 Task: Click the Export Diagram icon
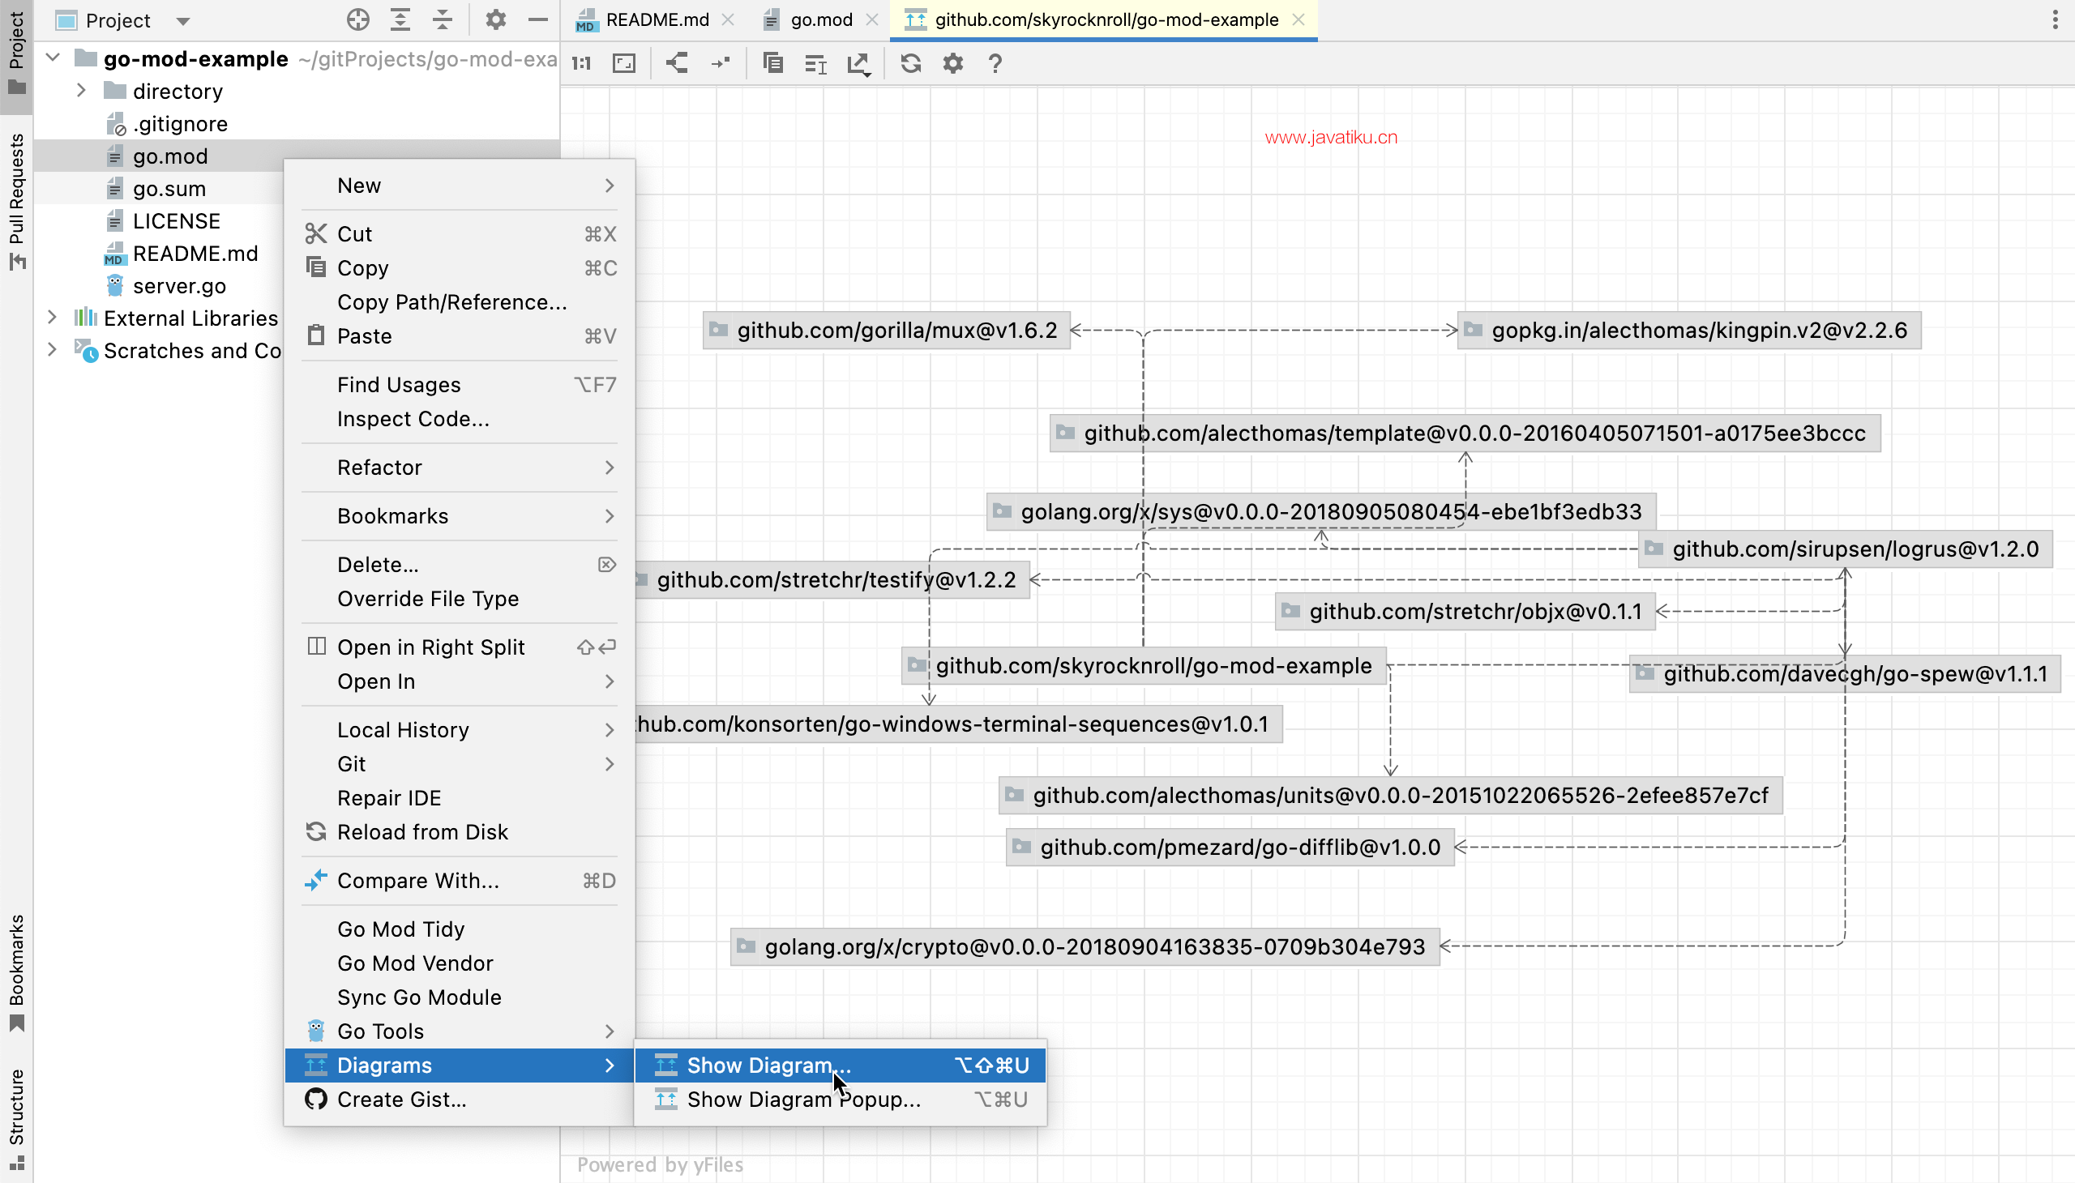point(859,63)
